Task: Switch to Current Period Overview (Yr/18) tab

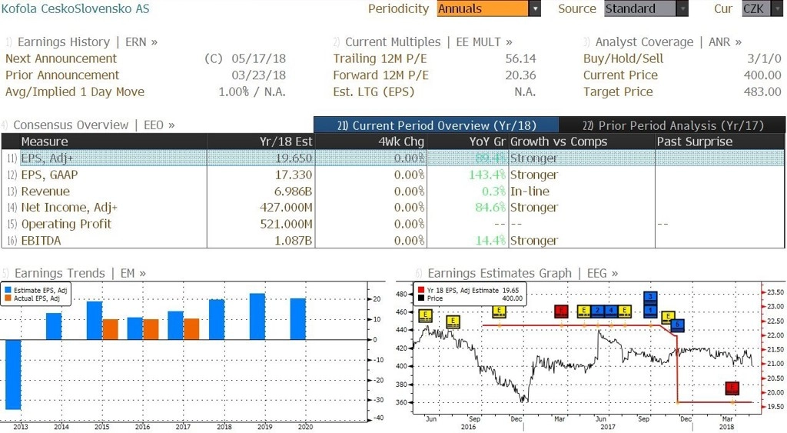Action: [x=436, y=125]
